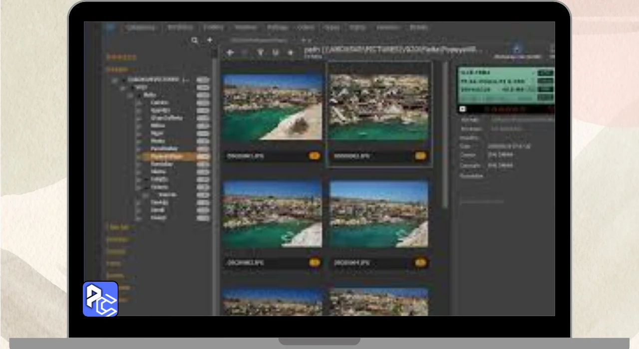Add a new tab with the plus beside the tab
Image resolution: width=639 pixels, height=349 pixels.
click(x=303, y=40)
